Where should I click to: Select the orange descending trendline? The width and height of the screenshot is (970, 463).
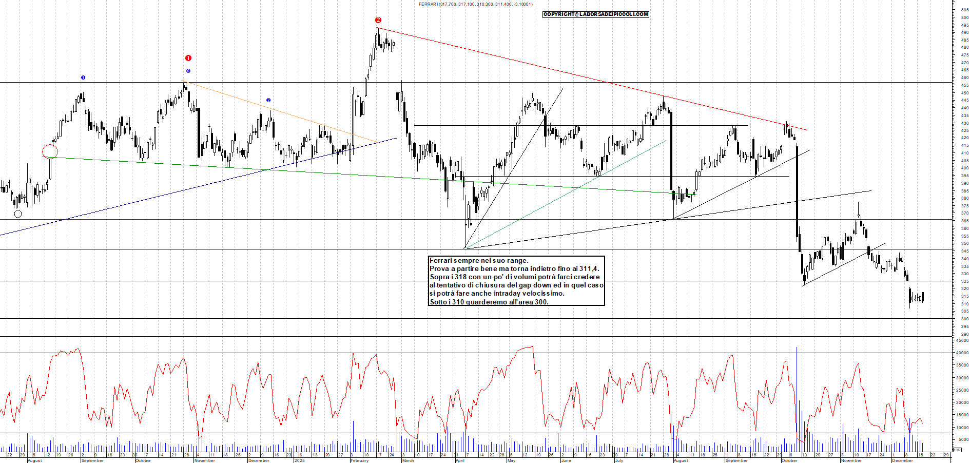pos(282,112)
